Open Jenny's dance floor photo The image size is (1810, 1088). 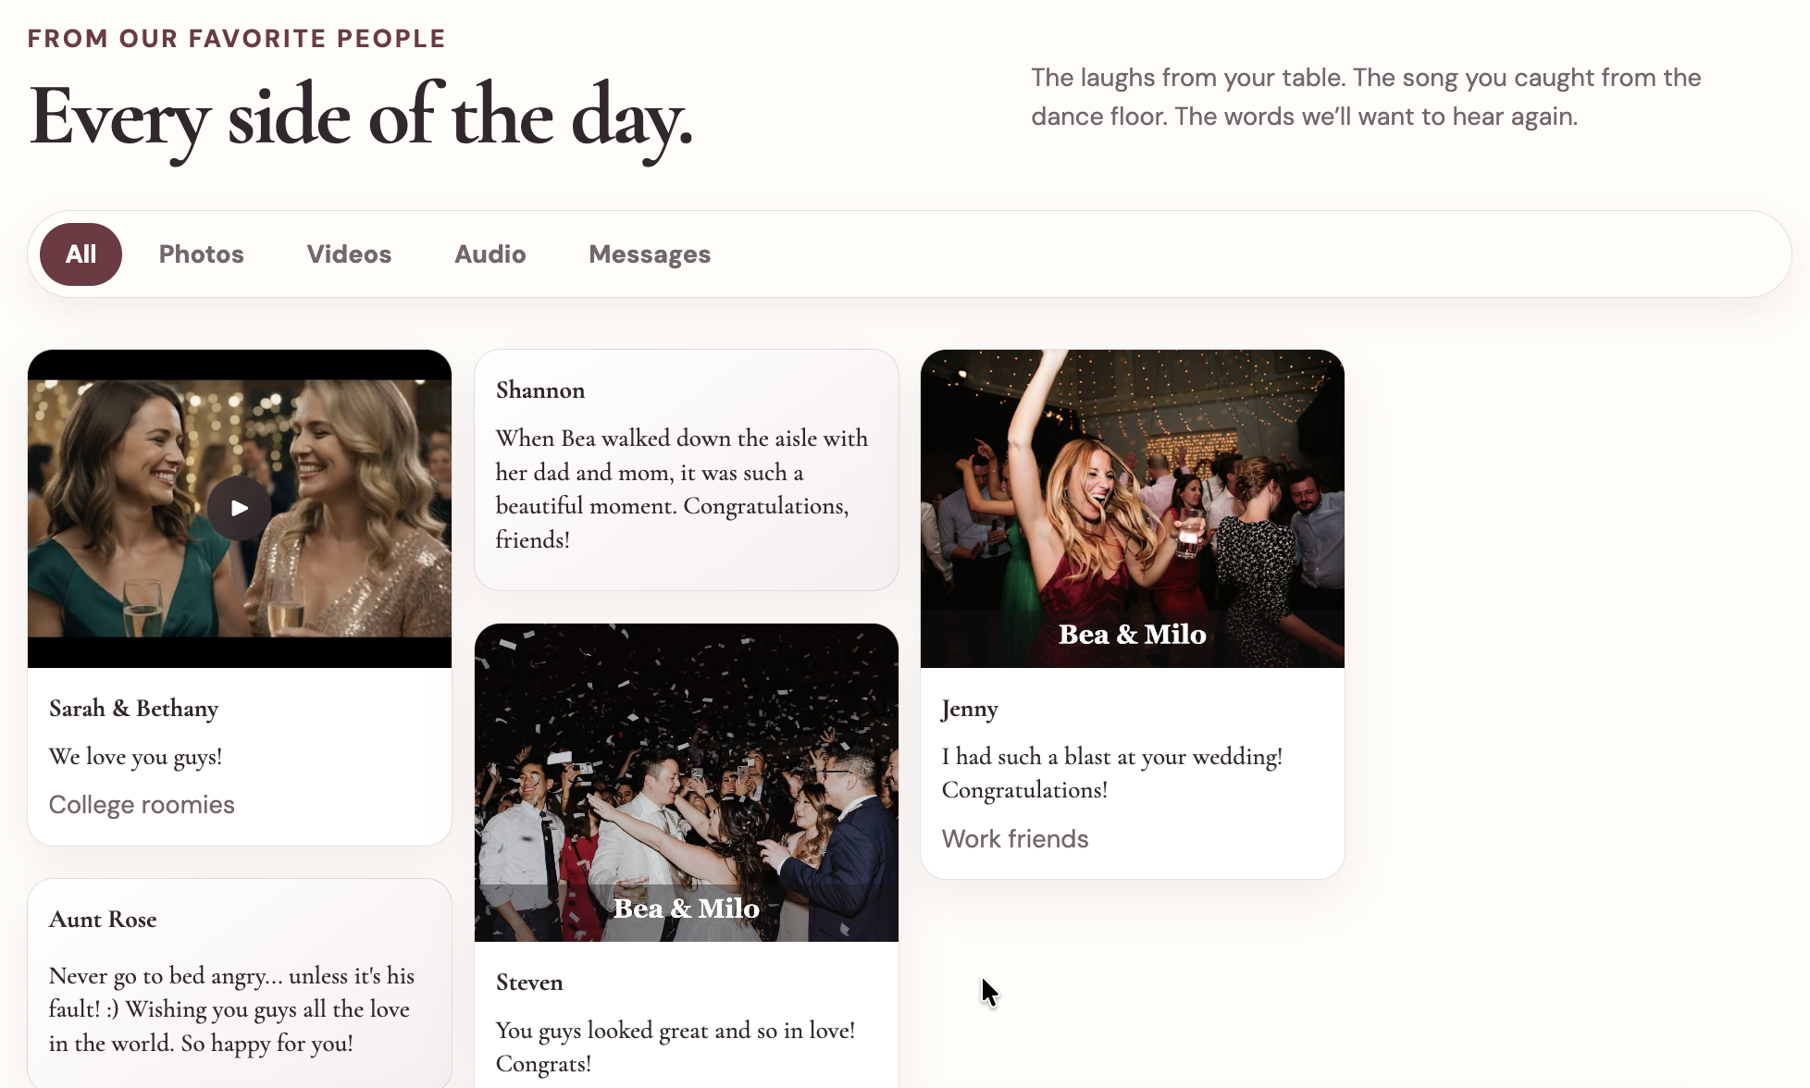1132,508
